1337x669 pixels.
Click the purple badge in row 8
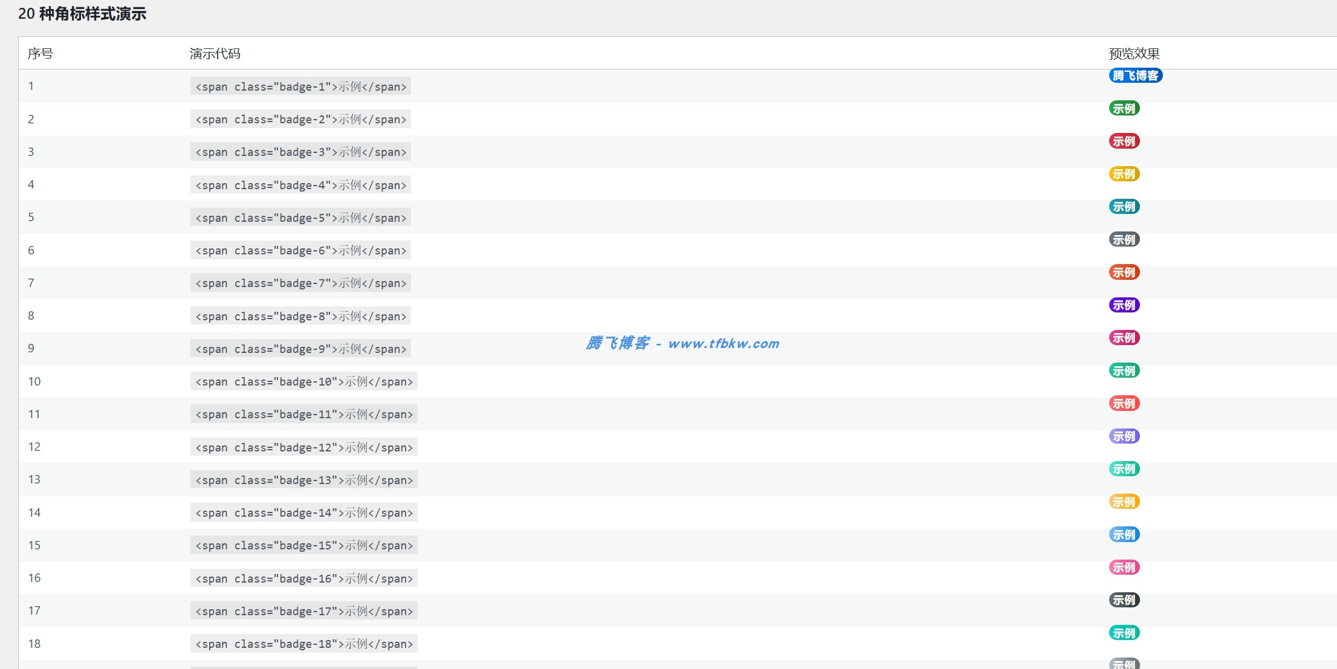tap(1124, 305)
